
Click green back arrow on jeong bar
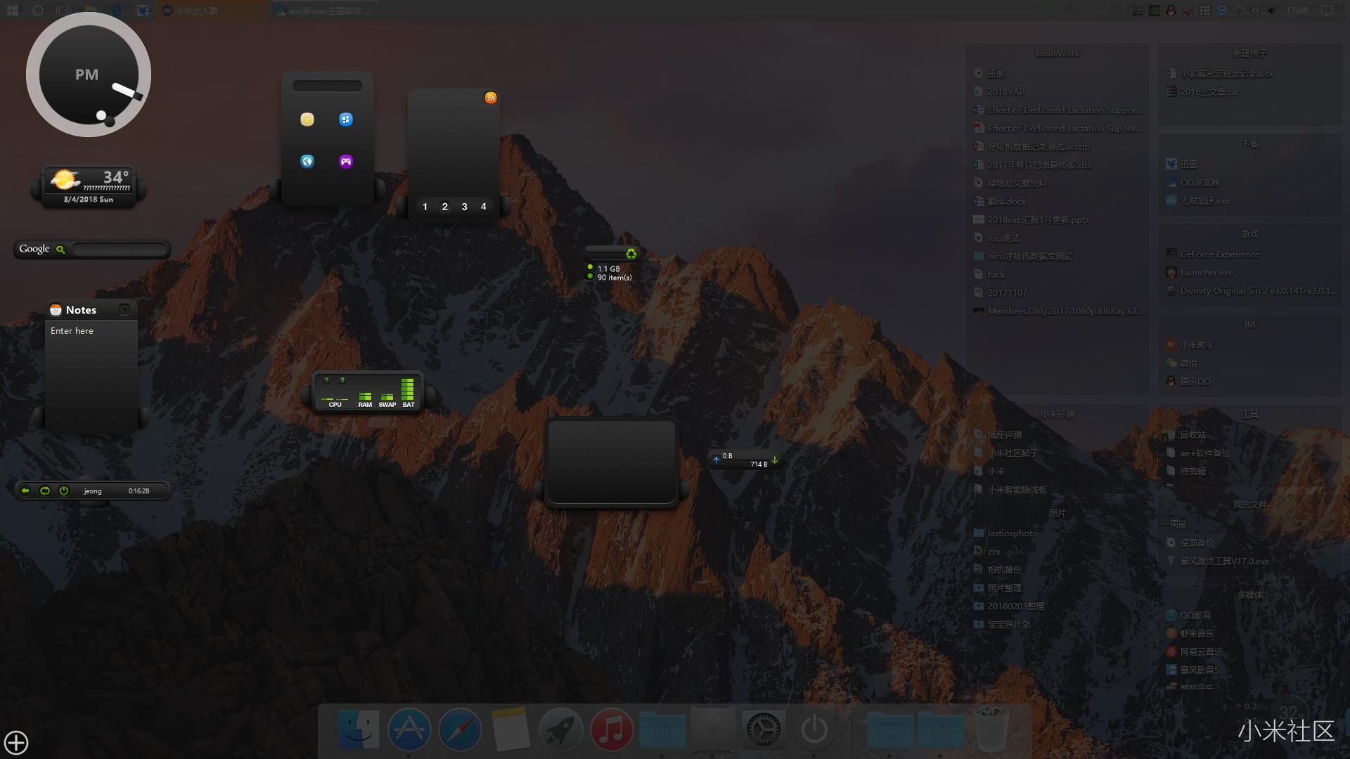pos(25,491)
